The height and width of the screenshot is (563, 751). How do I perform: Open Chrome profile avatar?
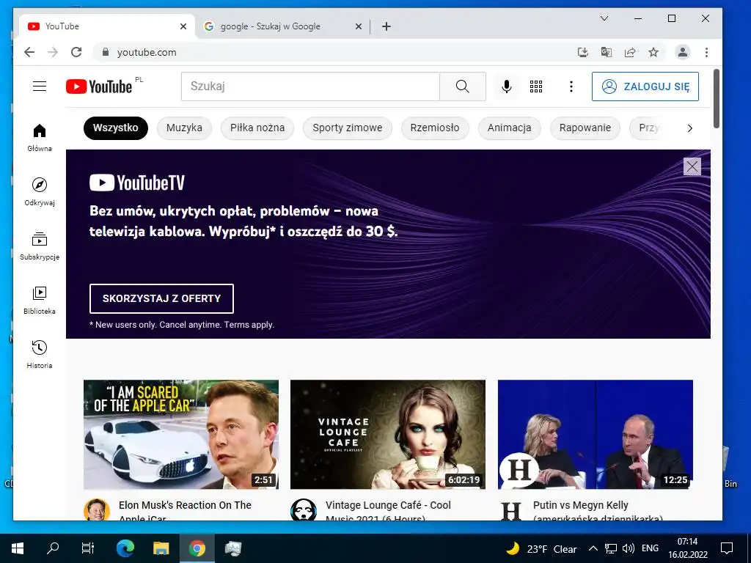[x=683, y=52]
